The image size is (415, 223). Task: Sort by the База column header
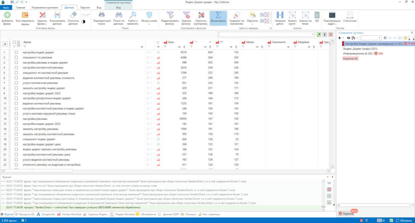click(x=171, y=42)
